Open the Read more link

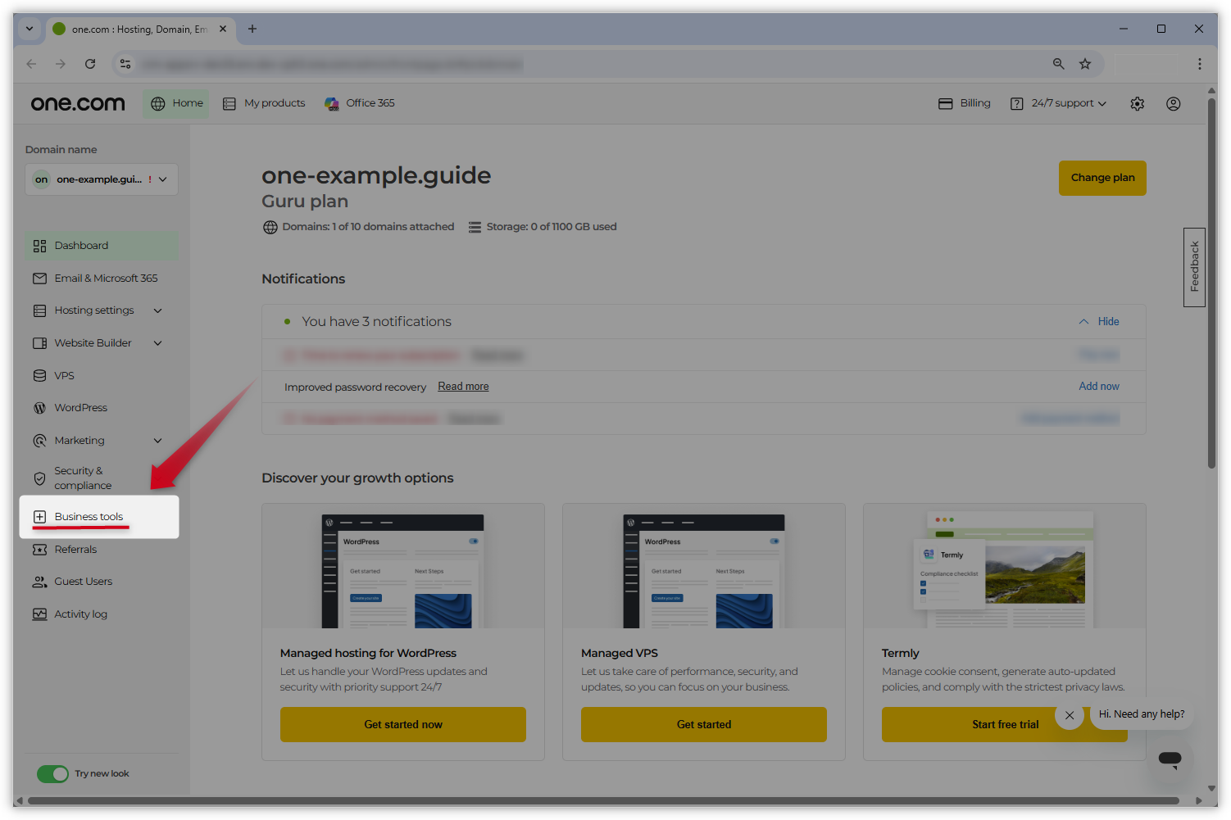pyautogui.click(x=463, y=387)
